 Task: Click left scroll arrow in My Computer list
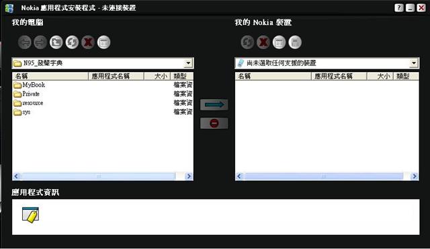click(x=16, y=176)
